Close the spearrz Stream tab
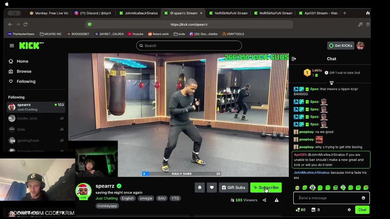This screenshot has width=390, height=219. [x=201, y=13]
